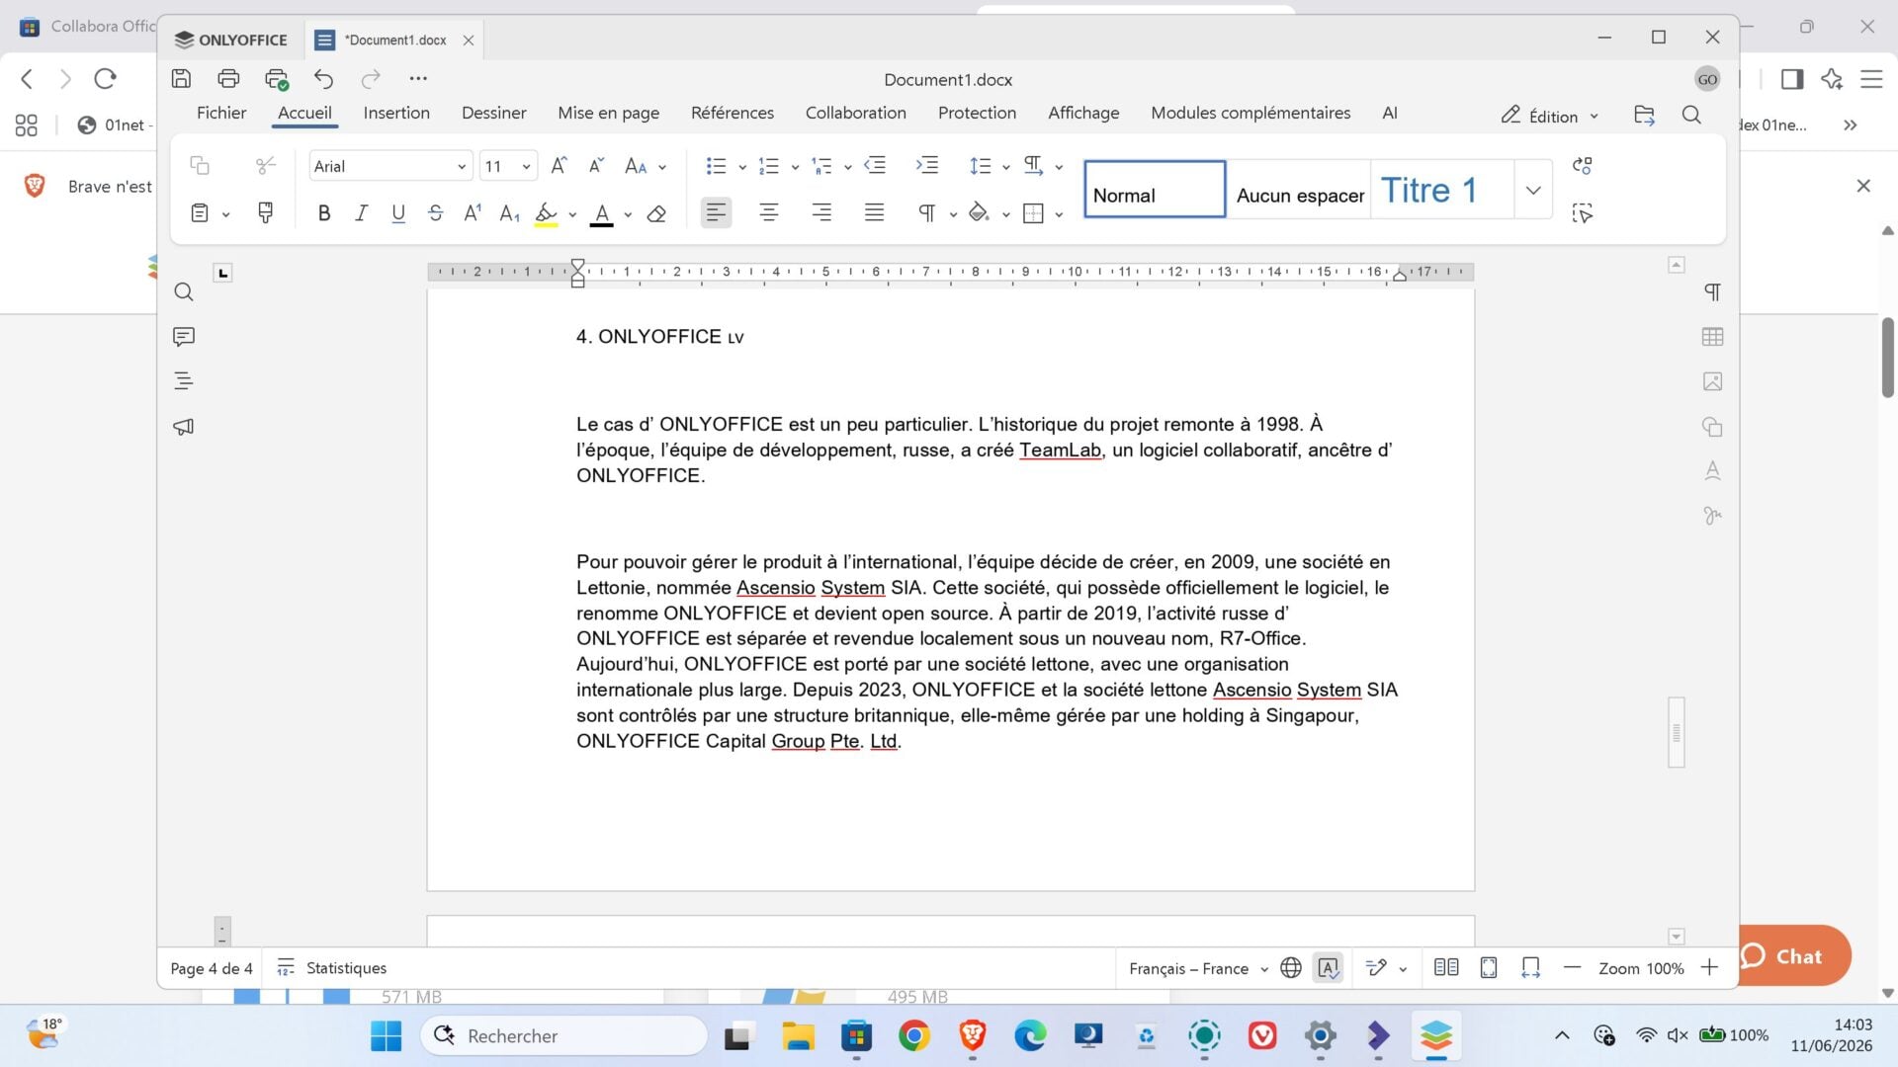The width and height of the screenshot is (1898, 1067).
Task: Apply strikethrough formatting
Action: [x=435, y=212]
